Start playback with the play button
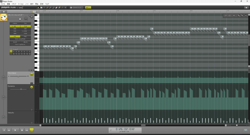 point(15,130)
